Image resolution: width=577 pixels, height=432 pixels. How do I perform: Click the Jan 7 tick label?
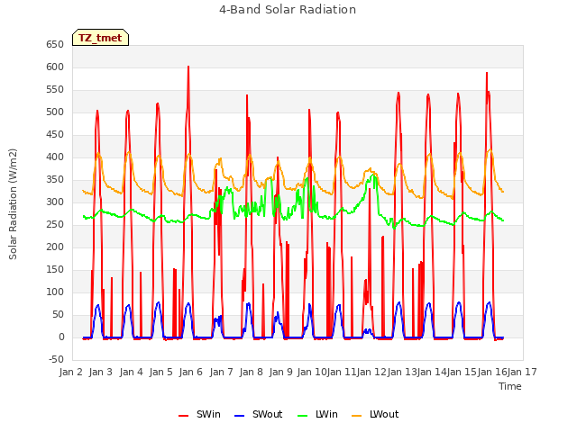(x=222, y=372)
